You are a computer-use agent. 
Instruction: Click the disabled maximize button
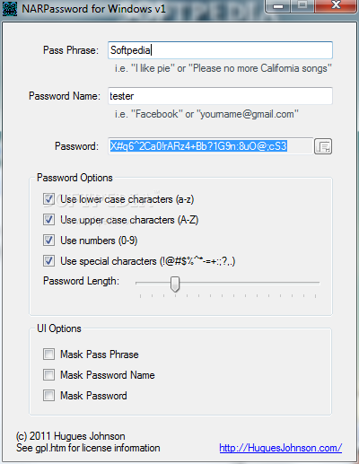302,5
